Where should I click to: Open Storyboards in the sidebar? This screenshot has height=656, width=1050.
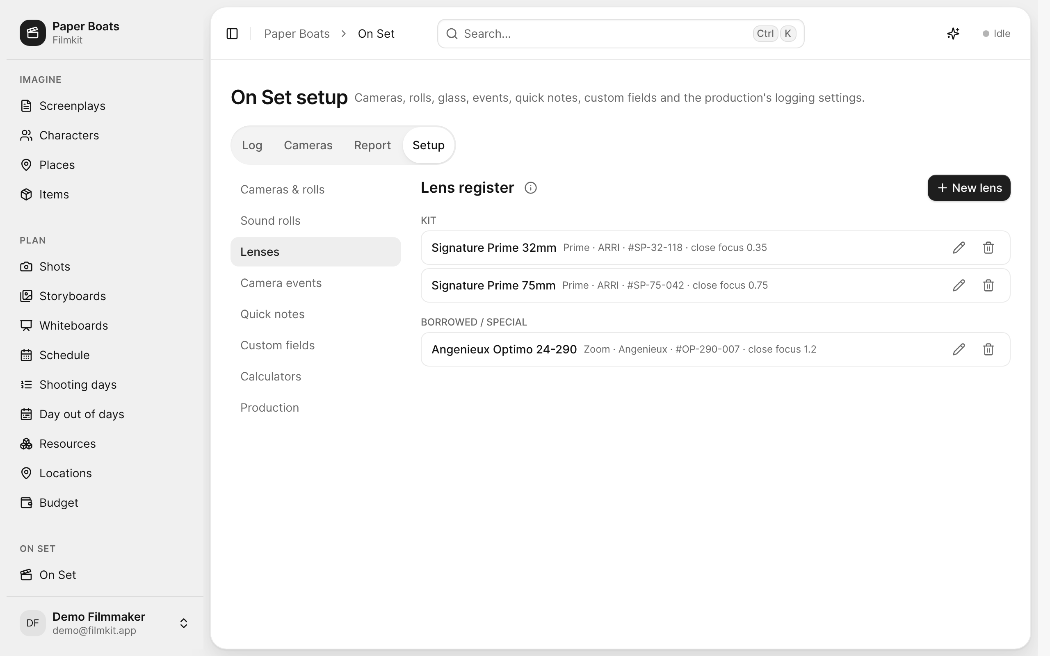[105, 296]
